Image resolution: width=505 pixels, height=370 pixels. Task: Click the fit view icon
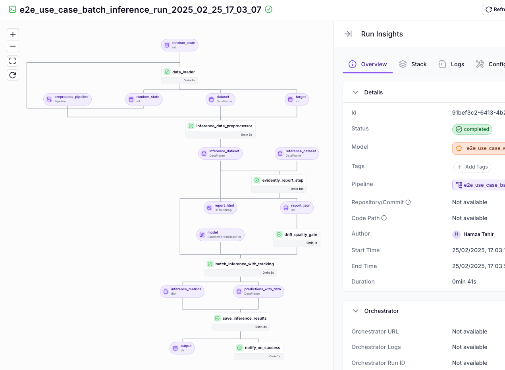click(13, 61)
